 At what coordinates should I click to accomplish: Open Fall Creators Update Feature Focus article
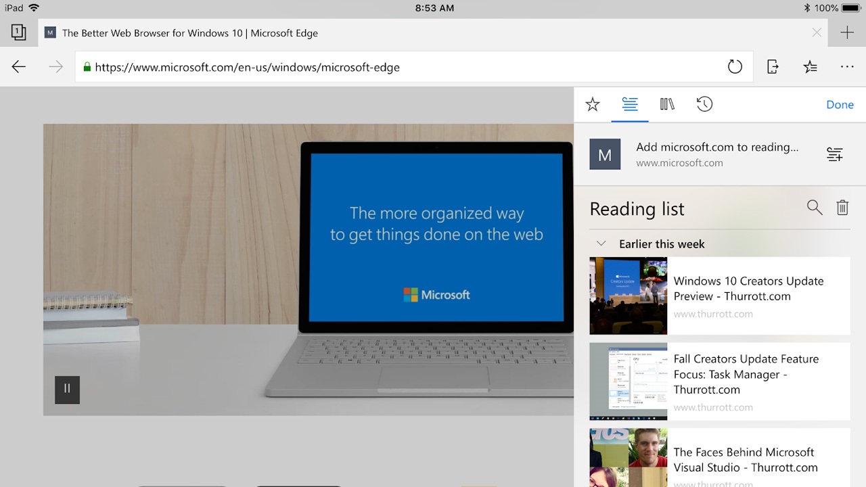719,381
